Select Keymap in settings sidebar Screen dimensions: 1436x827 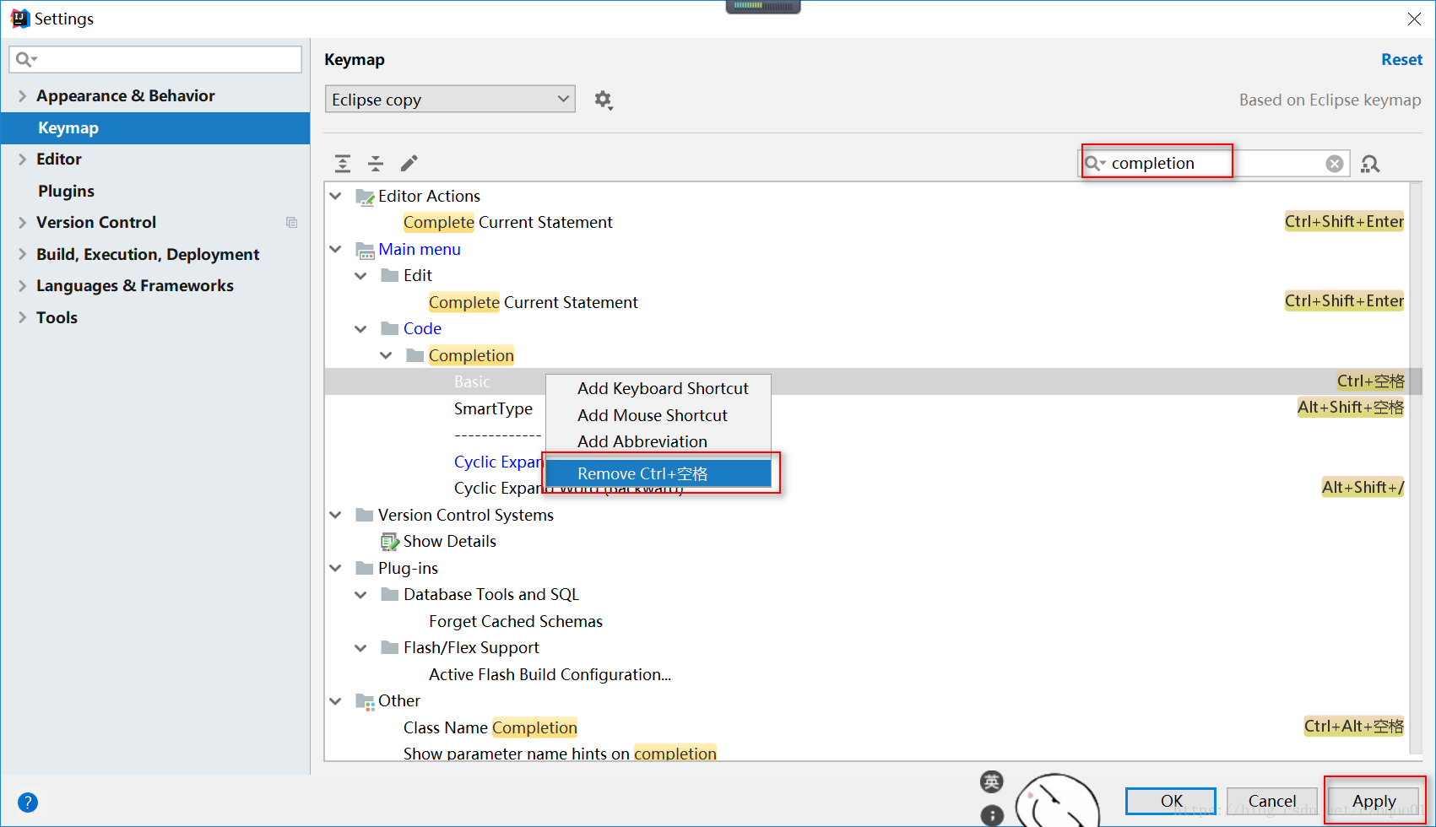coord(155,128)
